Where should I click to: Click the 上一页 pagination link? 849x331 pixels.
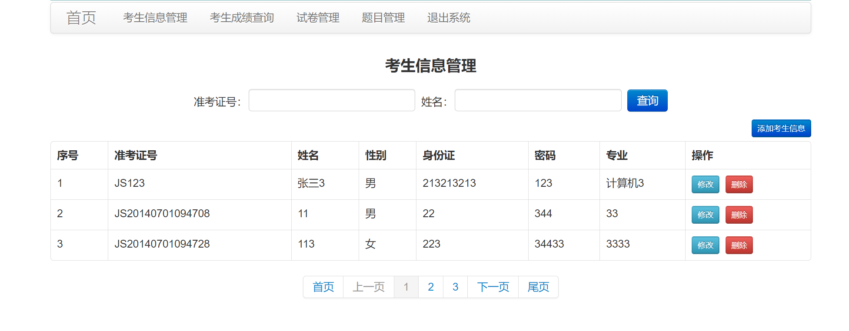[369, 287]
